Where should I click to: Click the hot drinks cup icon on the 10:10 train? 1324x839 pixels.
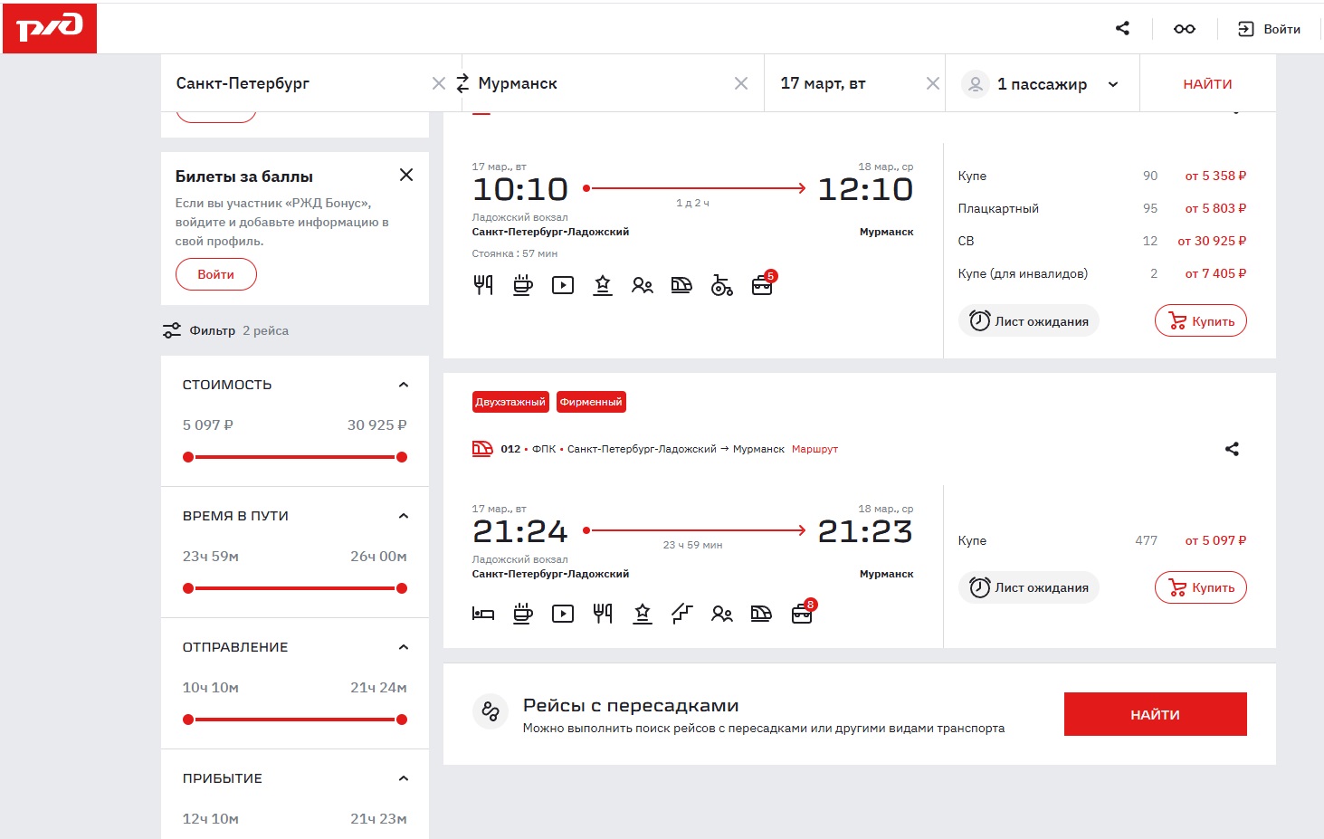click(x=523, y=285)
